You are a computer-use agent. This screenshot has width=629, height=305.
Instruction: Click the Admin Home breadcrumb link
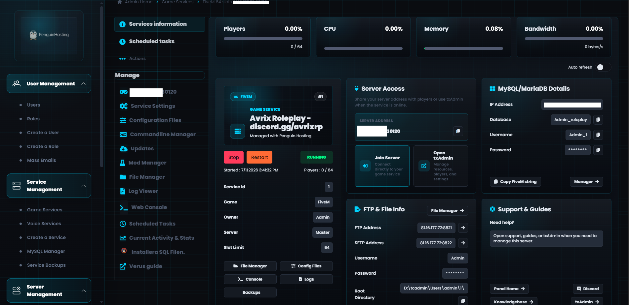(138, 2)
